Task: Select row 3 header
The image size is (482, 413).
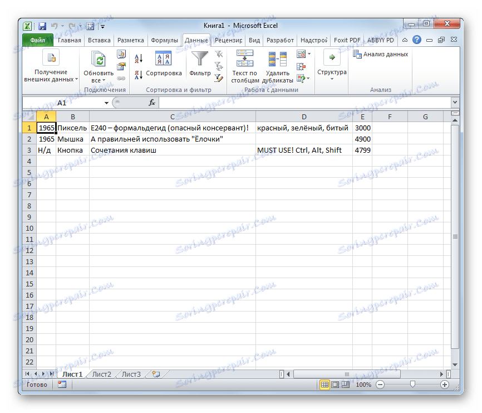Action: pyautogui.click(x=29, y=150)
